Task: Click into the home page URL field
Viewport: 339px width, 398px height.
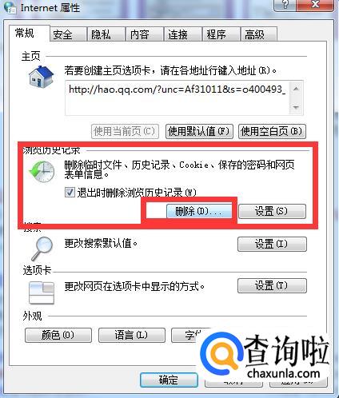Action: tap(177, 98)
